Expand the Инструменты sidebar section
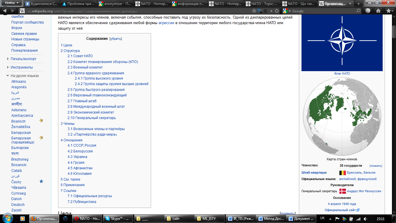The width and height of the screenshot is (396, 223). (22, 67)
